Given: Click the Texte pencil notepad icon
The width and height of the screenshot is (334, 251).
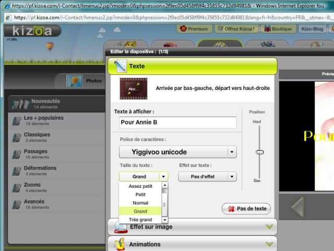Looking at the screenshot, I should click(x=121, y=66).
